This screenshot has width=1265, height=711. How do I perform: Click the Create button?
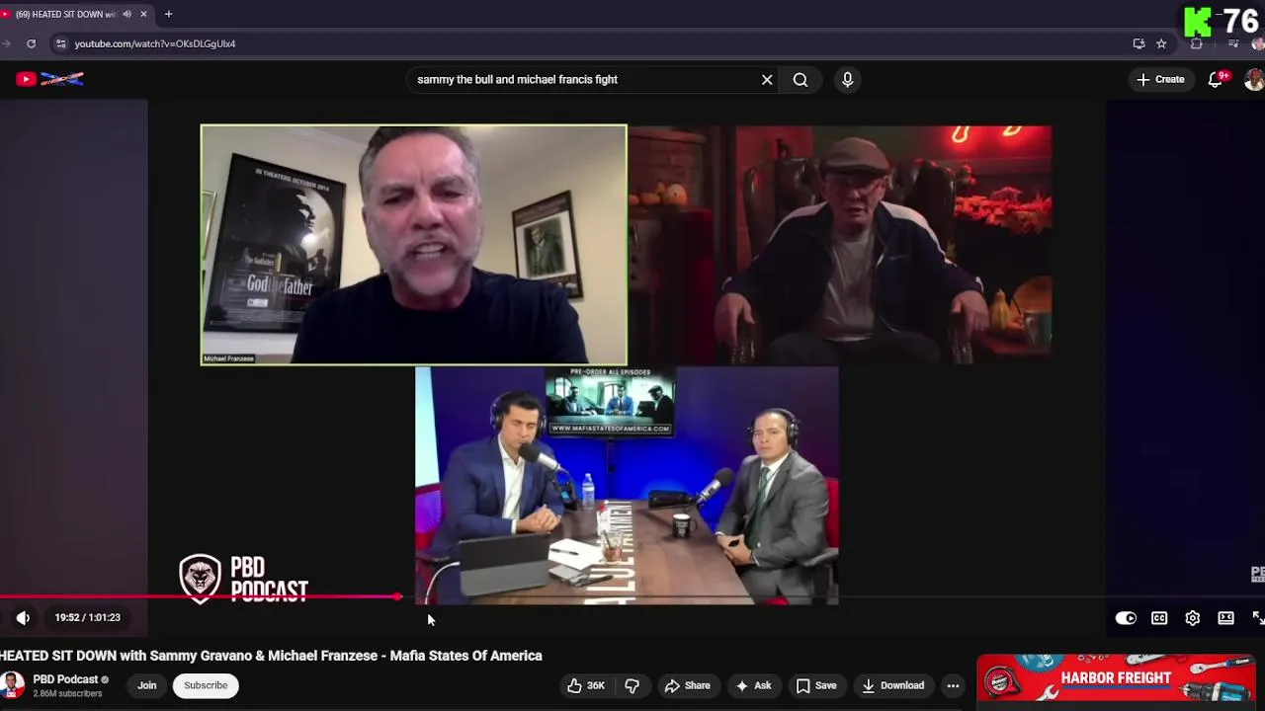[1160, 80]
